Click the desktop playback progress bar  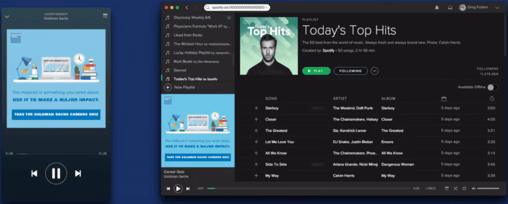click(309, 189)
